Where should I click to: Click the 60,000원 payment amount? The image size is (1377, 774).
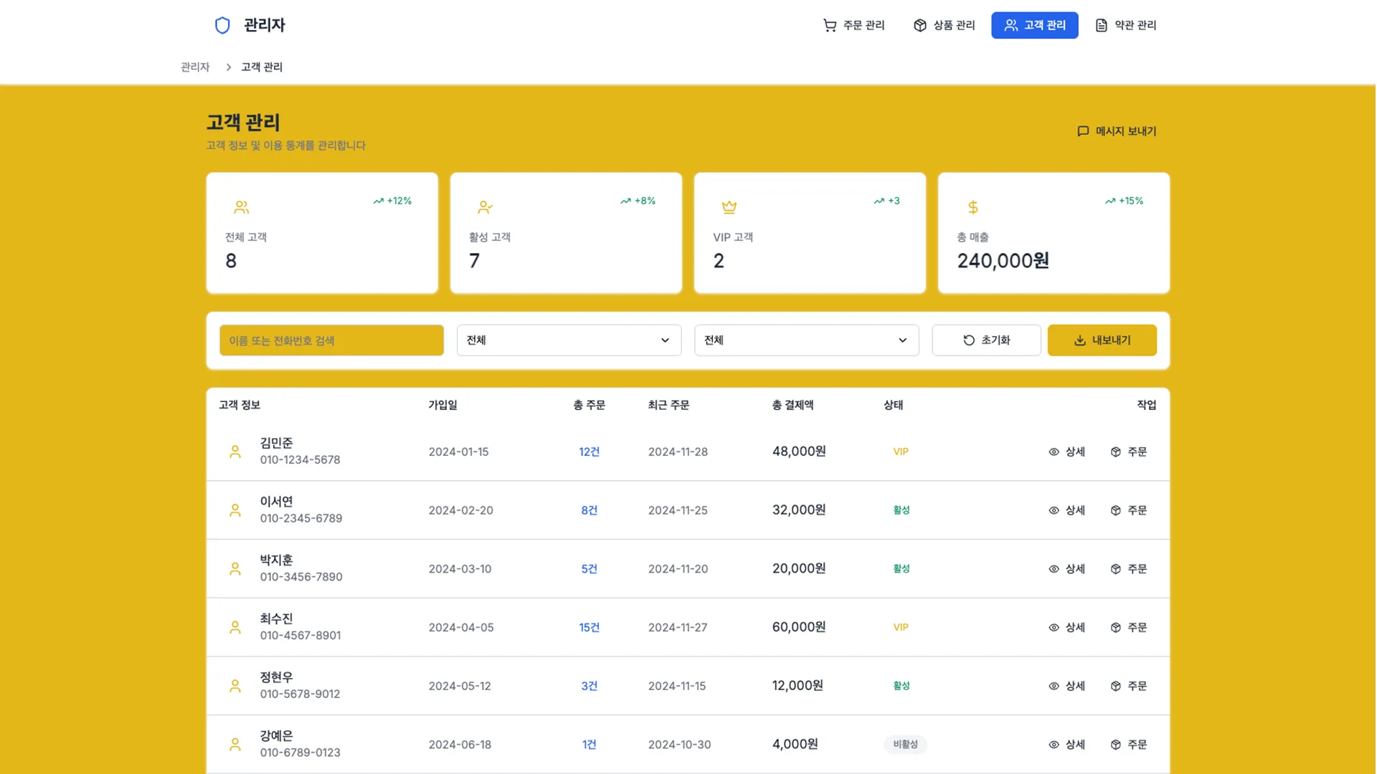click(x=799, y=627)
